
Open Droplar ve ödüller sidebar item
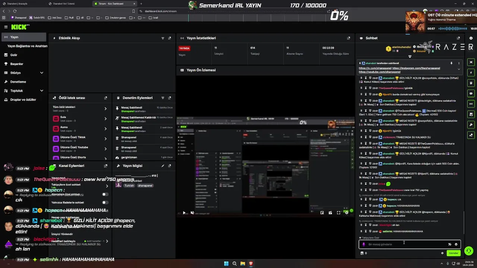pyautogui.click(x=24, y=100)
